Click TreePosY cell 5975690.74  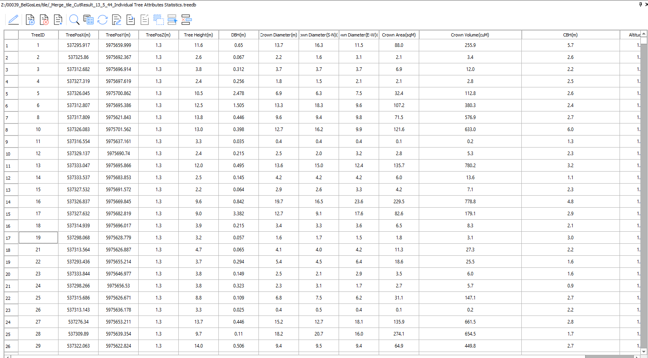click(118, 154)
